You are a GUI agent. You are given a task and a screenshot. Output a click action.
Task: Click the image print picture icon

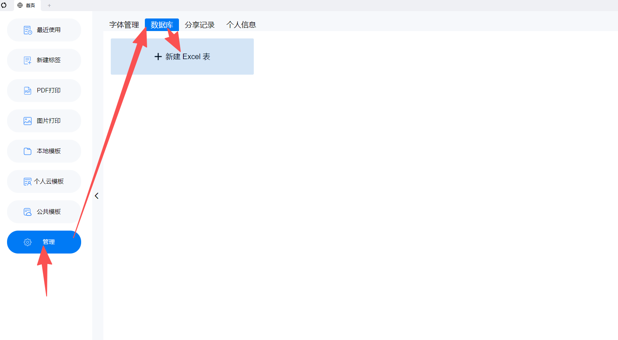pos(28,121)
